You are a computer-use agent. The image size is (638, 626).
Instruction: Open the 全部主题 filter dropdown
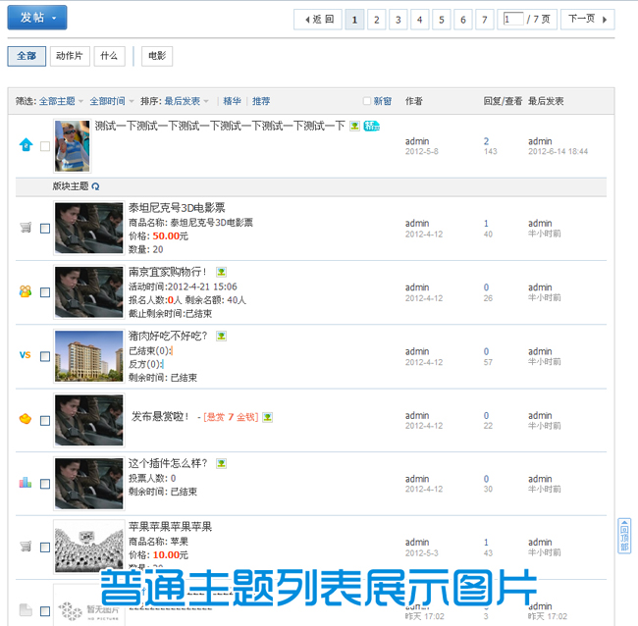61,101
